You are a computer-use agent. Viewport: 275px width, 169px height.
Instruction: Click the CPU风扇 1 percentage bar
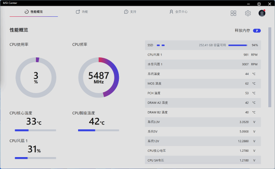pyautogui.click(x=35, y=158)
